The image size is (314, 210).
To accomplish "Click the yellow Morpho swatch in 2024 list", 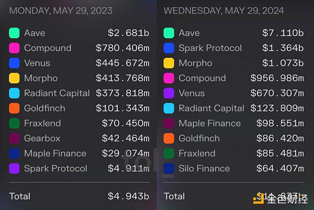I will 169,63.
